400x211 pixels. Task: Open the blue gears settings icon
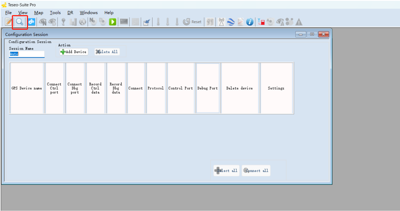click(x=31, y=22)
